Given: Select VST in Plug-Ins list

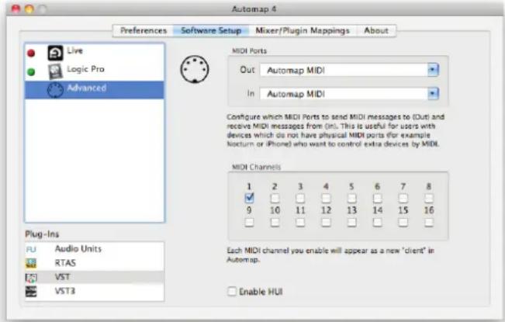Looking at the screenshot, I should click(95, 277).
